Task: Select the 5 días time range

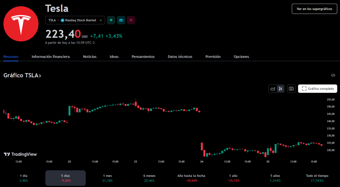Action: click(65, 178)
